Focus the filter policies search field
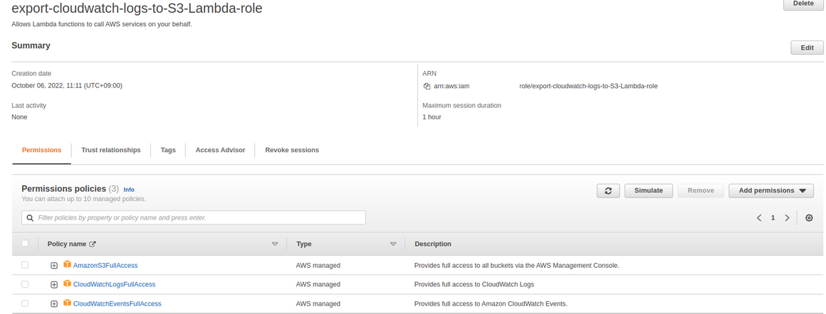This screenshot has height=314, width=826. pos(194,218)
